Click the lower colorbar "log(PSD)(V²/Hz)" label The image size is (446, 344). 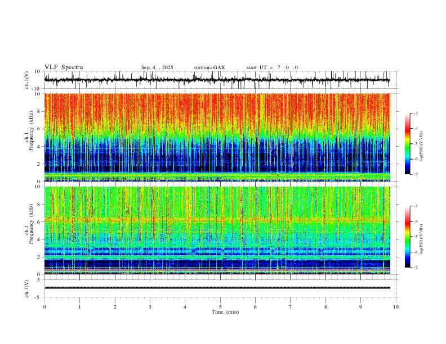click(x=422, y=239)
